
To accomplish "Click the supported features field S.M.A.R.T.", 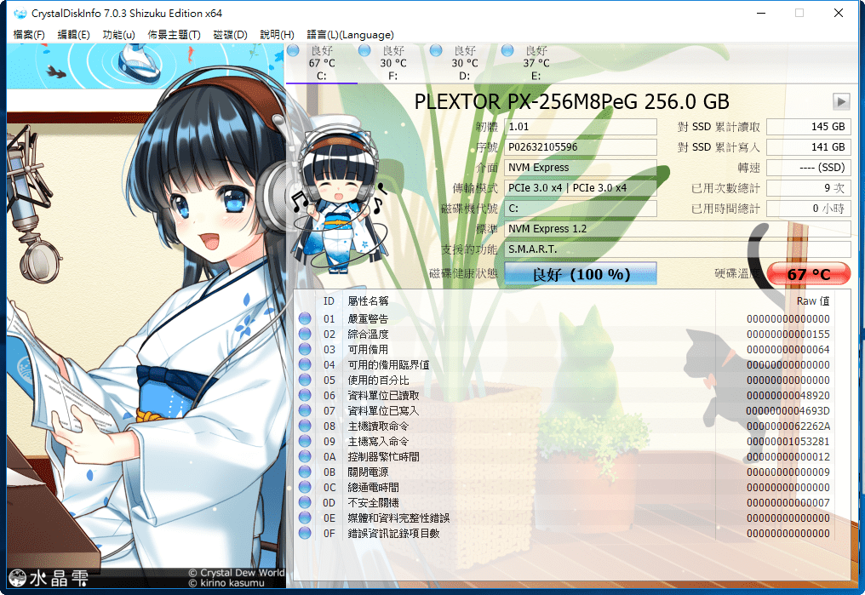I will (678, 249).
